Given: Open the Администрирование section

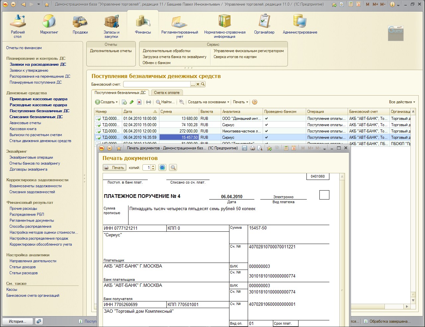Looking at the screenshot, I should click(300, 25).
